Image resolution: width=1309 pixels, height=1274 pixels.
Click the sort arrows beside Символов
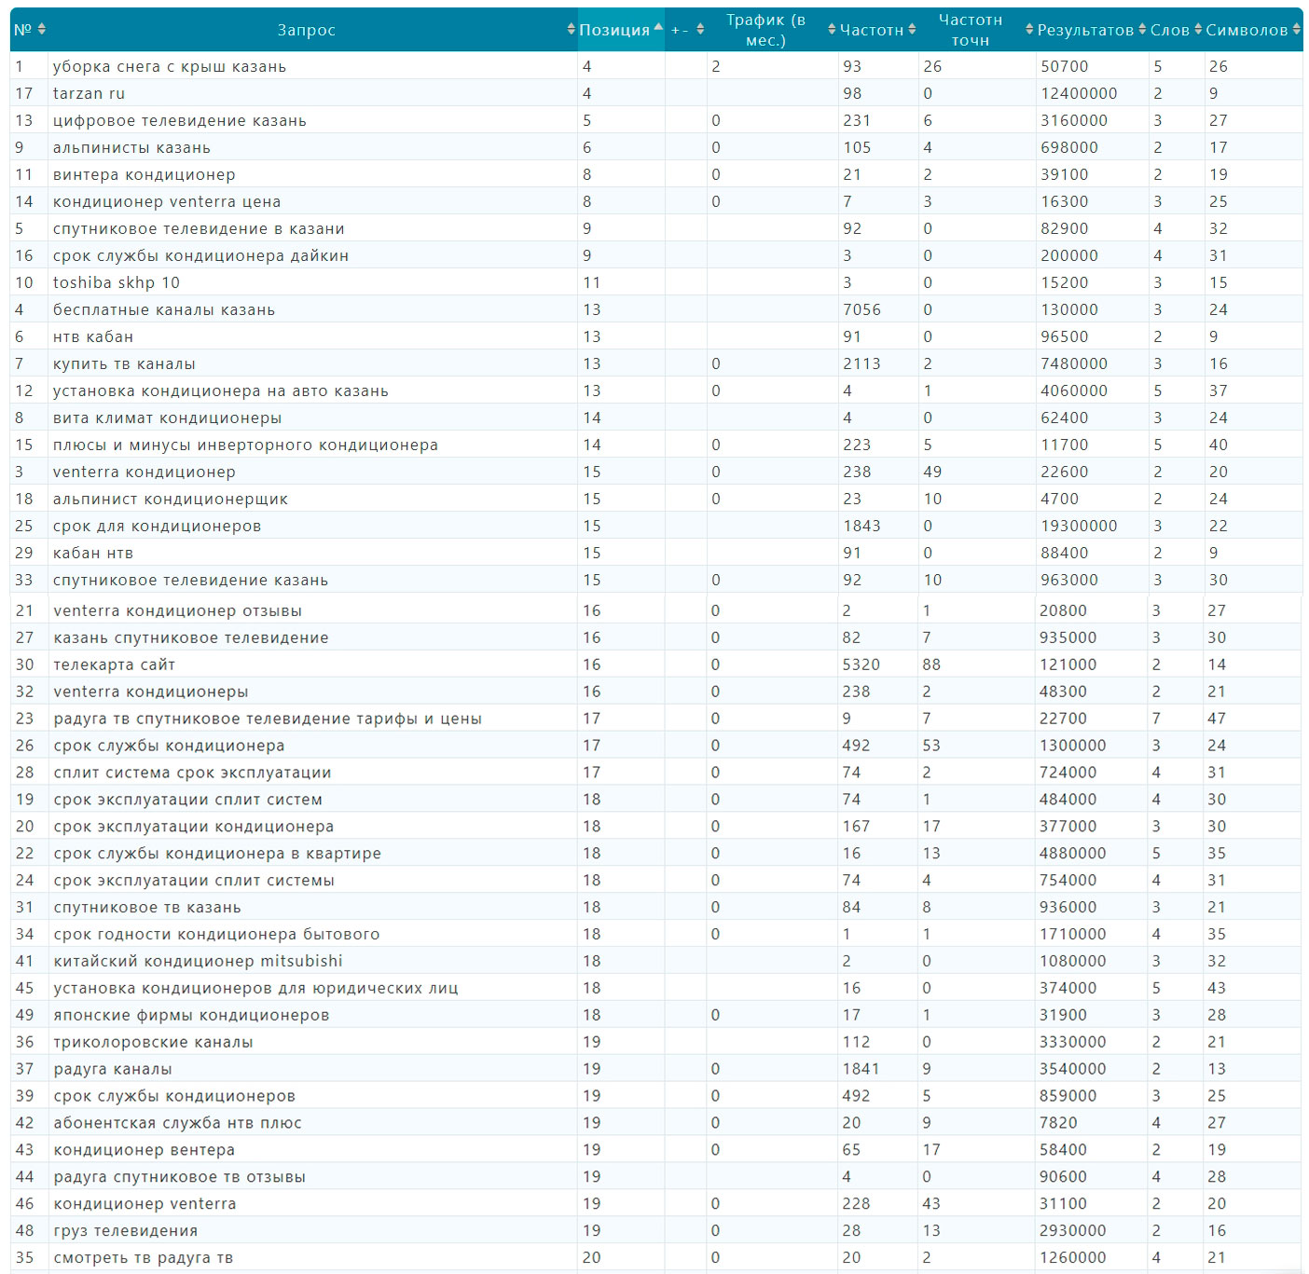pos(1296,30)
